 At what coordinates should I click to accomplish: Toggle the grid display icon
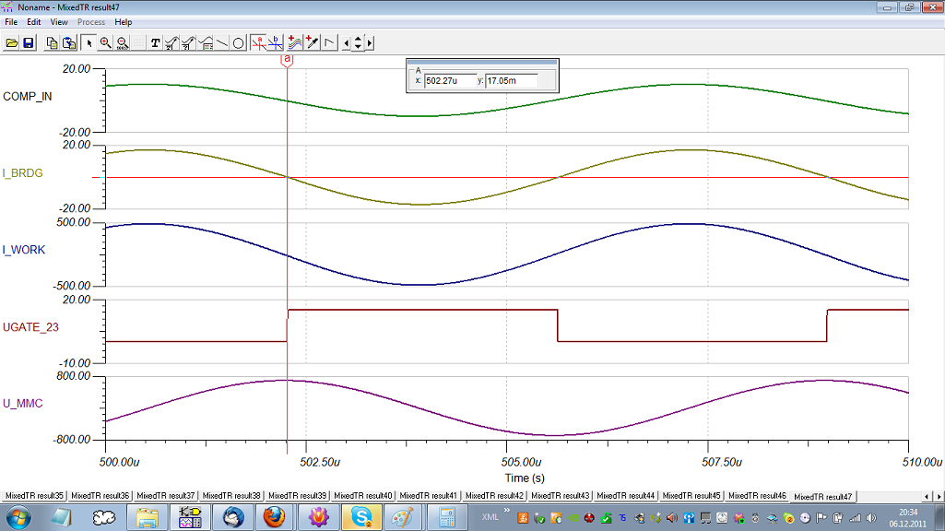pos(138,42)
